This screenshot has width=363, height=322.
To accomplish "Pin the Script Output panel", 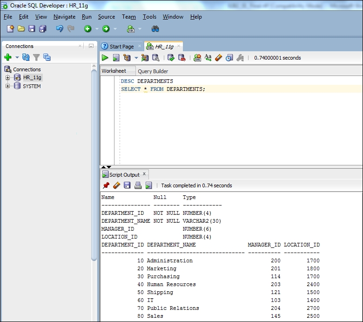I will (106, 185).
